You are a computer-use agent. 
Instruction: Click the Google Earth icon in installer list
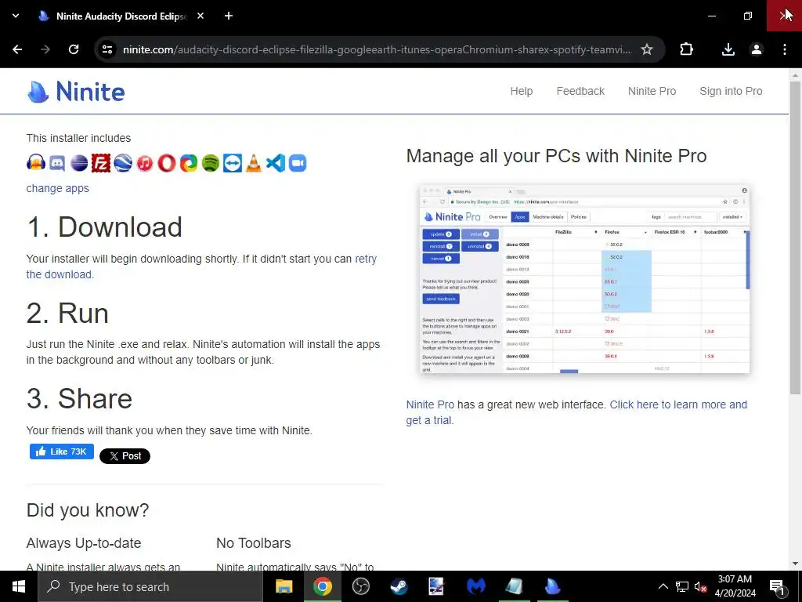coord(123,163)
